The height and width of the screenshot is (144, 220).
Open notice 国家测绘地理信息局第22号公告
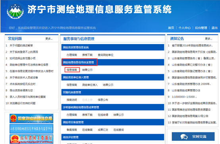(x=190, y=116)
